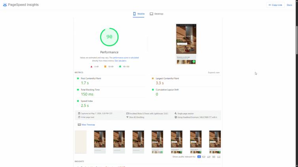Filter audits by CLS
Image resolution: width=298 pixels, height=167 pixels.
(219, 157)
